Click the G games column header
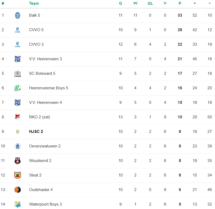The width and height of the screenshot is (215, 209). pos(120,3)
